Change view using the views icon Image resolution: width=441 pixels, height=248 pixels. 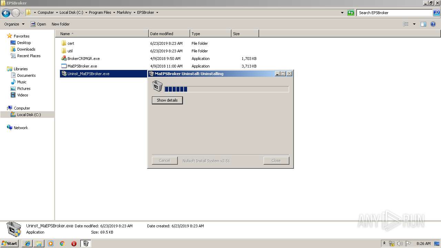point(406,24)
